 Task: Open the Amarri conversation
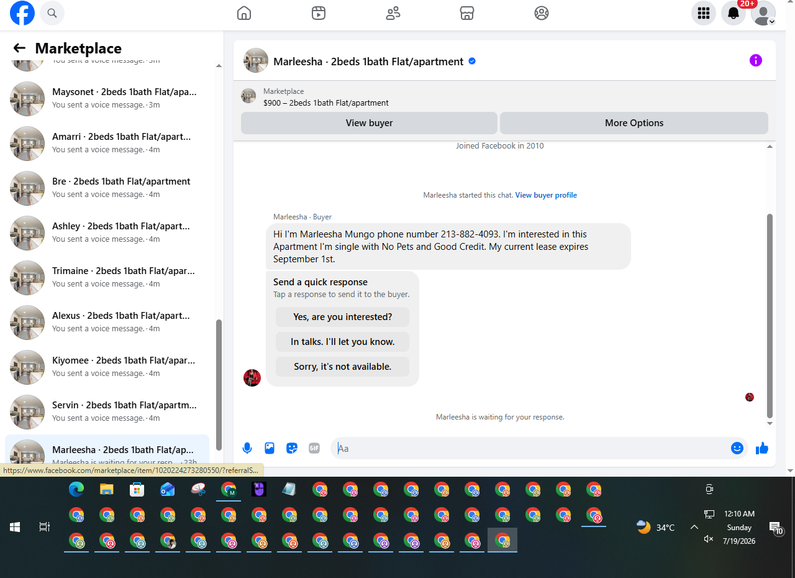pyautogui.click(x=107, y=144)
